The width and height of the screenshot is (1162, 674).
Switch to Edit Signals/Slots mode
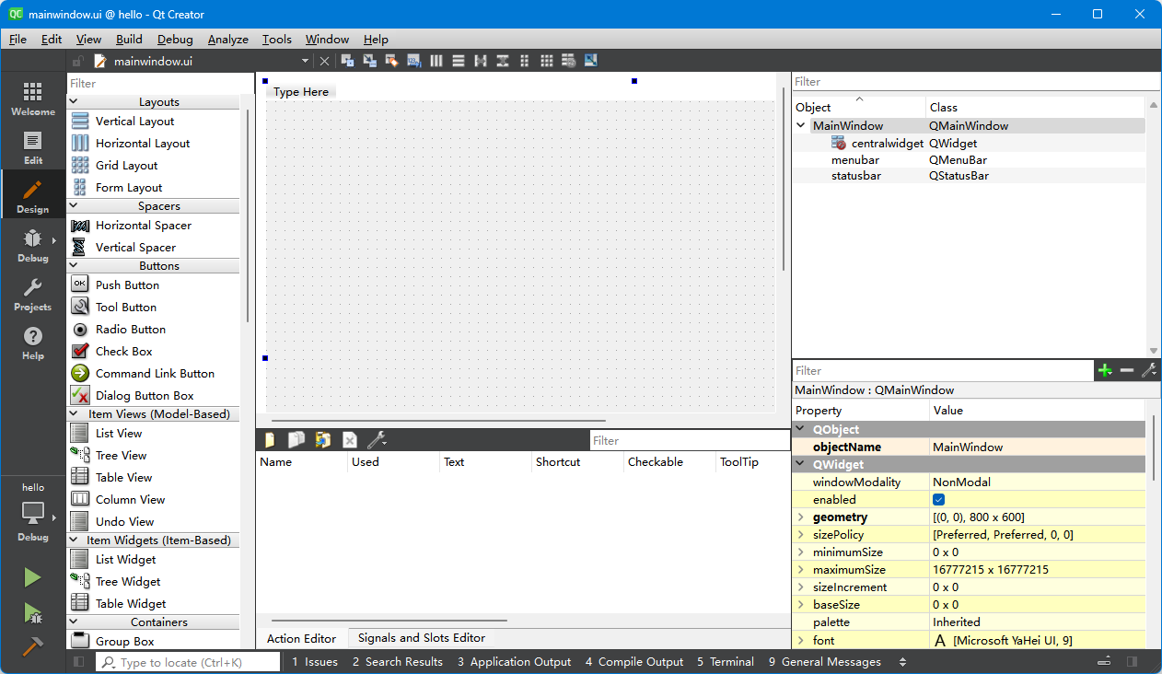pyautogui.click(x=369, y=61)
